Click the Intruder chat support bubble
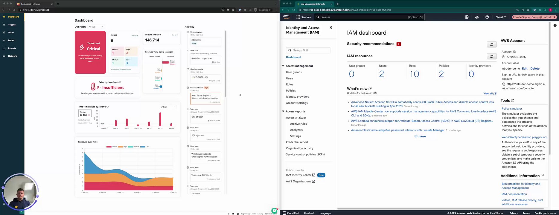Image resolution: width=559 pixels, height=215 pixels. click(x=274, y=211)
